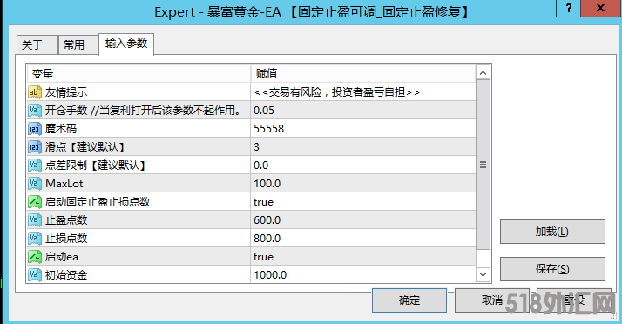Screen dimensions: 622x324
Task: Click the double-type icon beside 止损点数
Action: 35,238
